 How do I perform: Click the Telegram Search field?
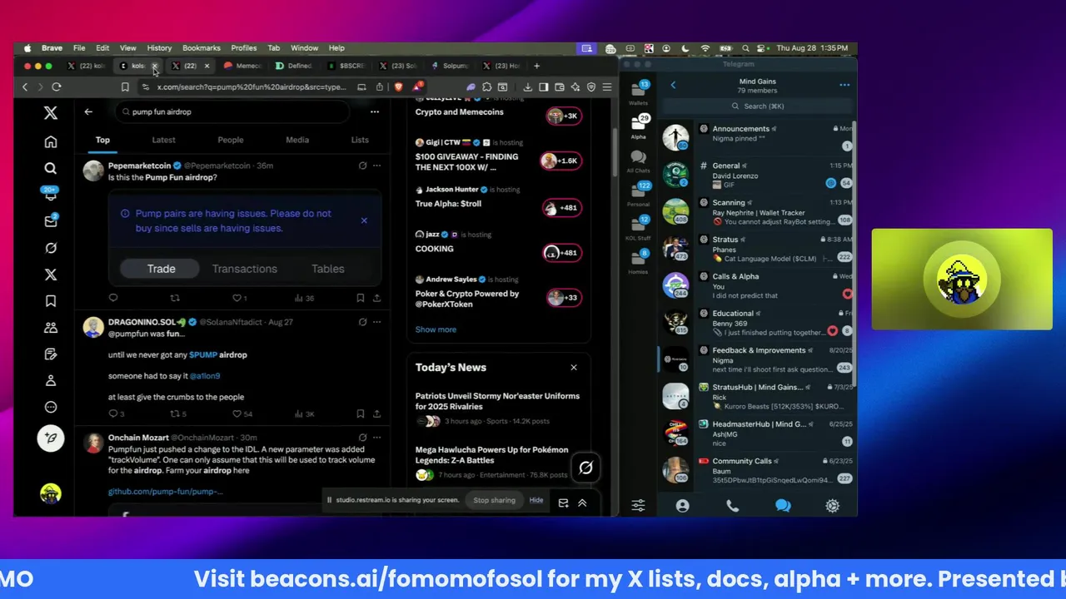[758, 106]
